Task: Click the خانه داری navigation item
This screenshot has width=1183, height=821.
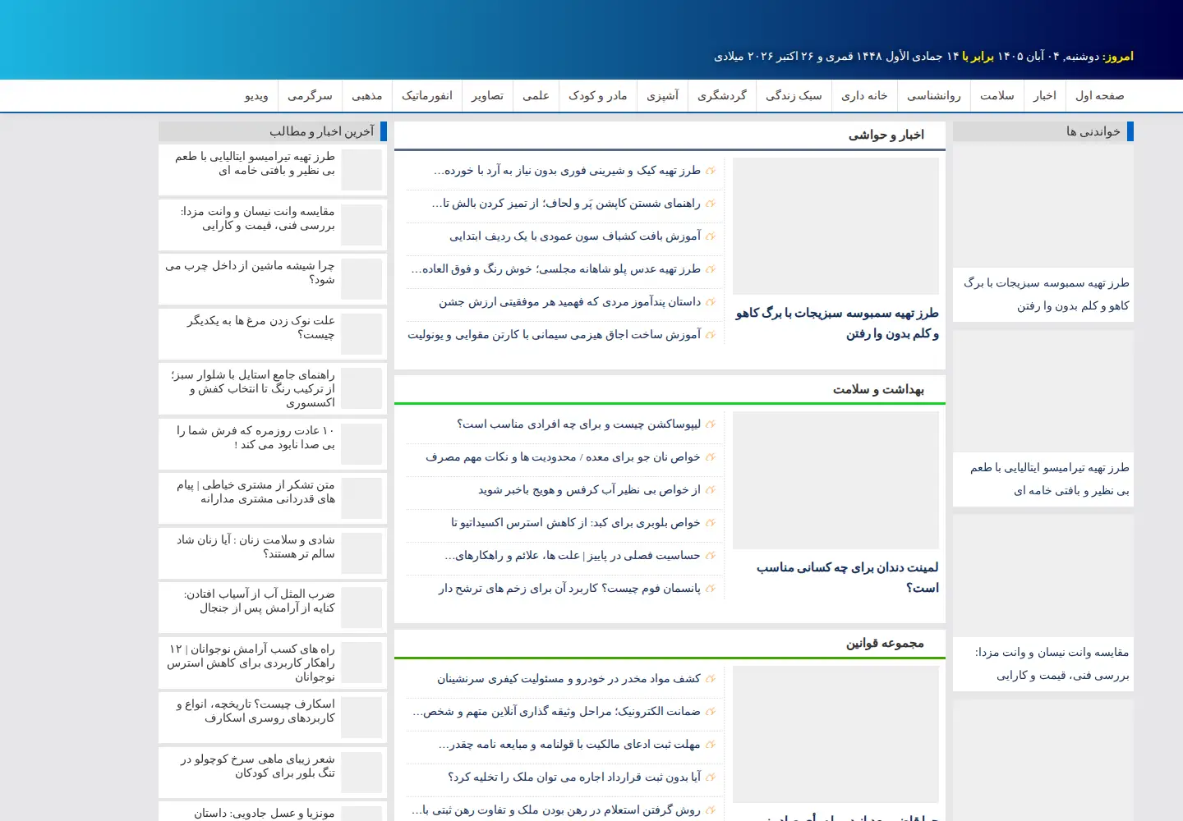Action: click(x=864, y=96)
